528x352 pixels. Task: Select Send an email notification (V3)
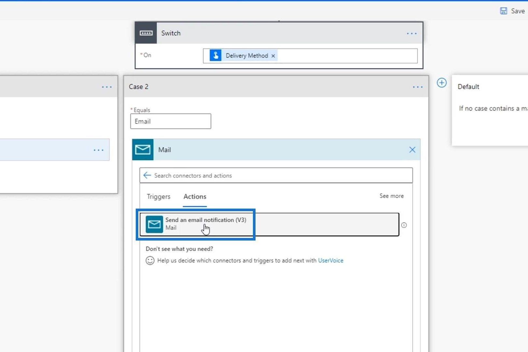pyautogui.click(x=270, y=224)
